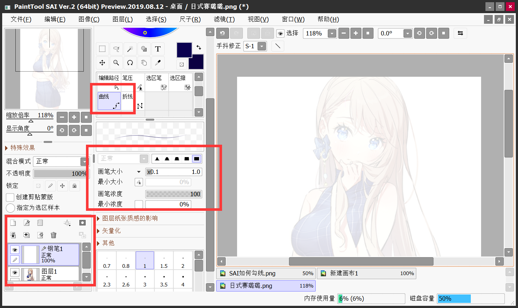The width and height of the screenshot is (518, 308).
Task: Flip the canvas view horizontally
Action: click(x=460, y=33)
